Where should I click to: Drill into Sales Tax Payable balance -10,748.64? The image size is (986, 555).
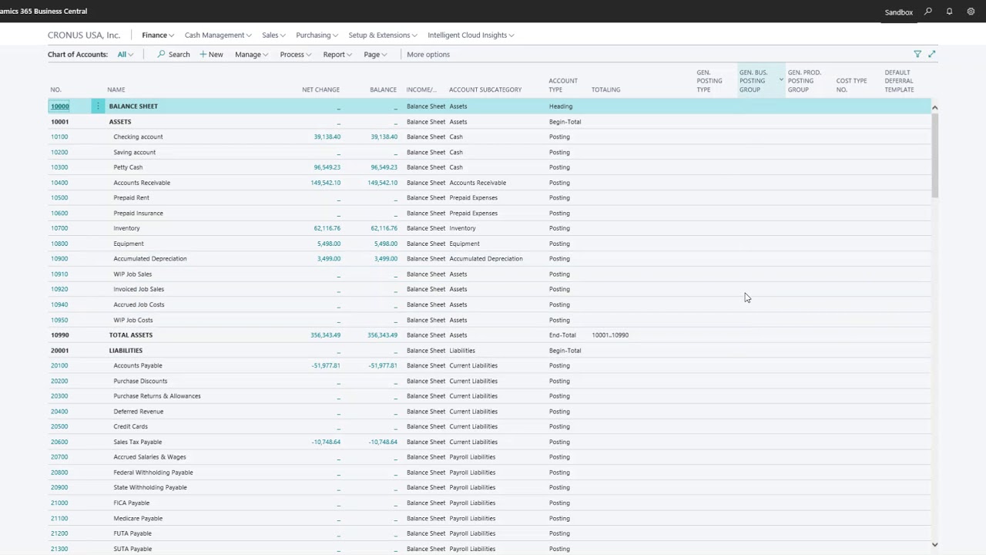pyautogui.click(x=383, y=442)
